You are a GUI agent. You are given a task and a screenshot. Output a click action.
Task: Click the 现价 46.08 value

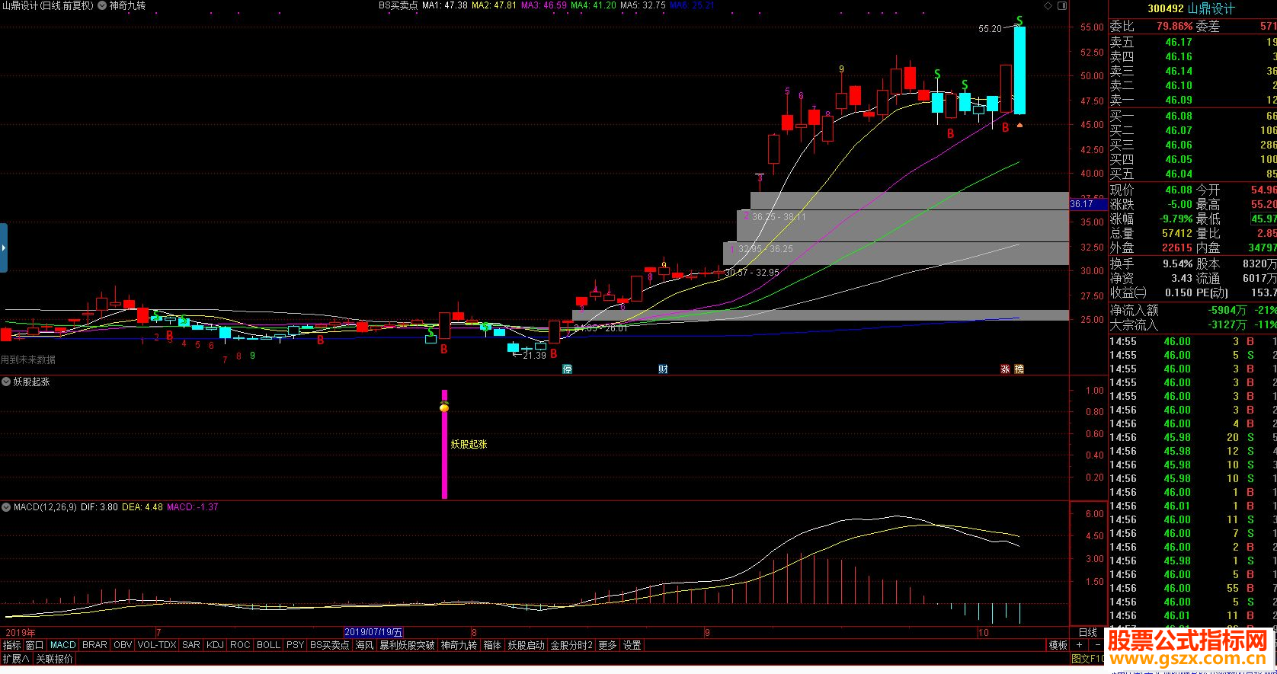pos(1178,190)
